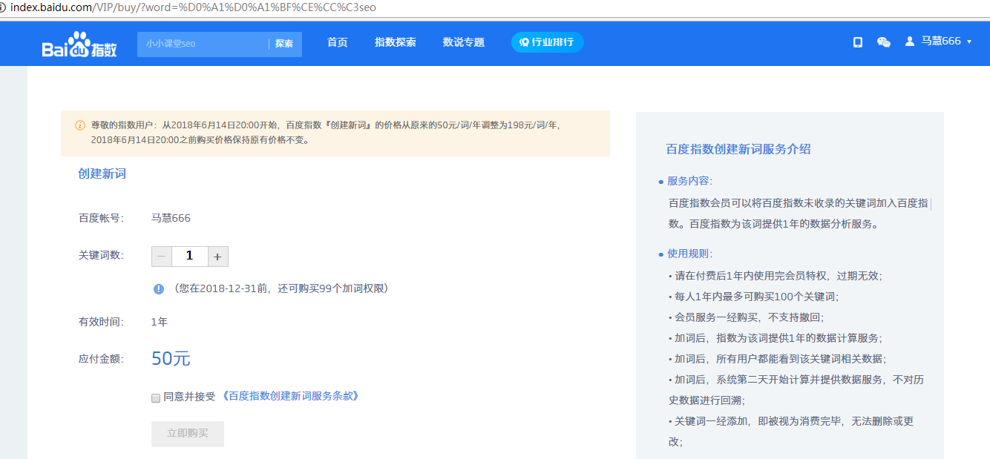990x459 pixels.
Task: Click rule text 每人1年内最多可购买100个关键词
Action: pyautogui.click(x=757, y=297)
